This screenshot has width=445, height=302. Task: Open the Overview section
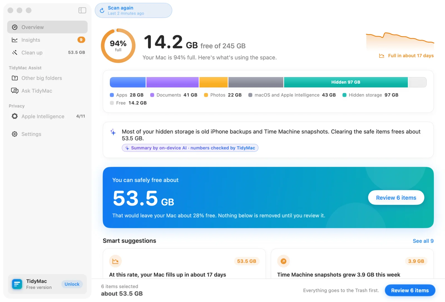(x=47, y=27)
